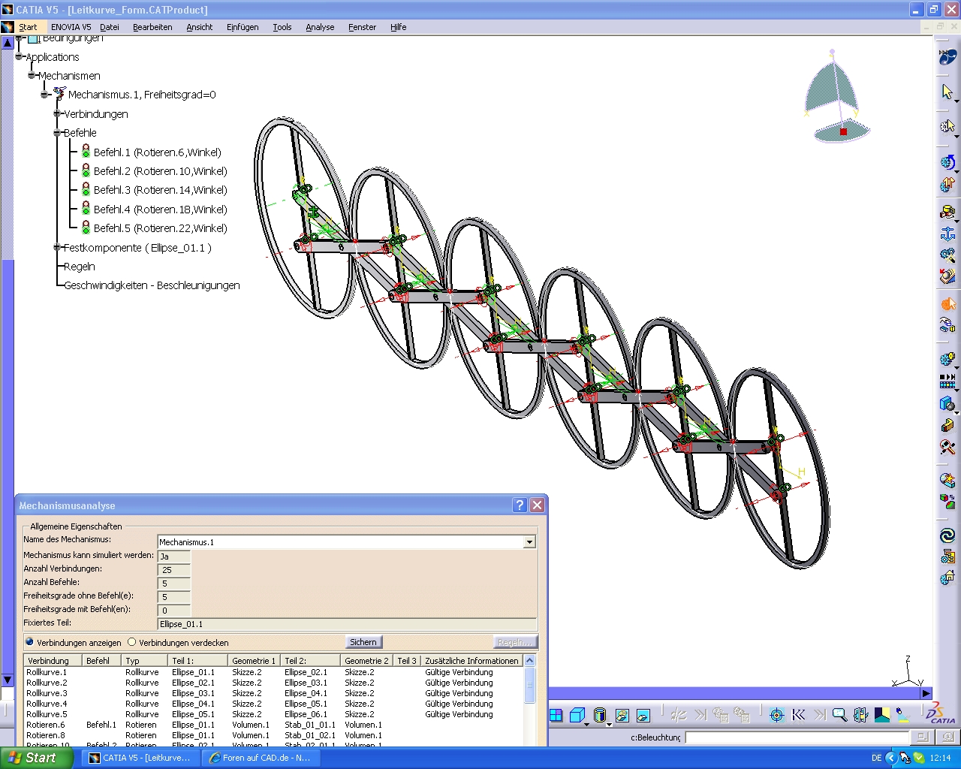Click the connections table scrollbar thumb
The height and width of the screenshot is (769, 961).
[x=529, y=685]
